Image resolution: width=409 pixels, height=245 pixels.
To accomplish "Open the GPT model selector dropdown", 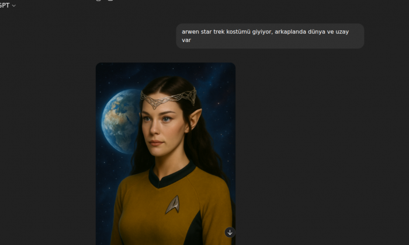I will pos(8,5).
